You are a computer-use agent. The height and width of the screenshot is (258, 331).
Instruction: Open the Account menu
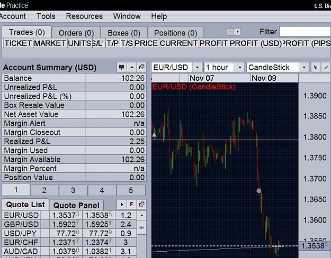coord(13,16)
